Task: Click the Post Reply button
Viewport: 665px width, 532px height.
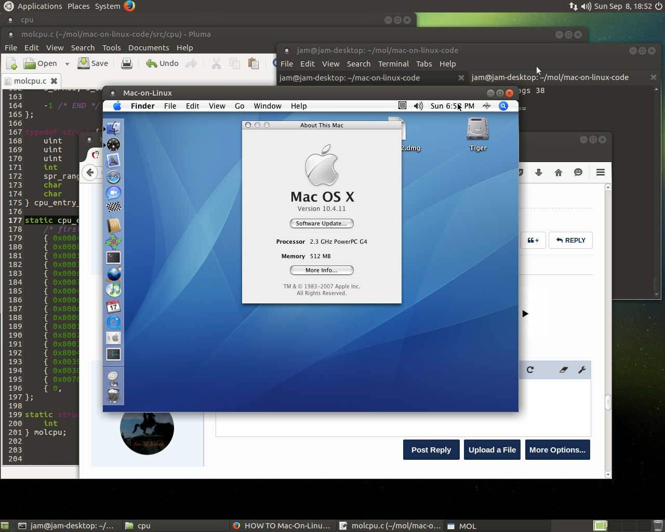Action: (431, 450)
